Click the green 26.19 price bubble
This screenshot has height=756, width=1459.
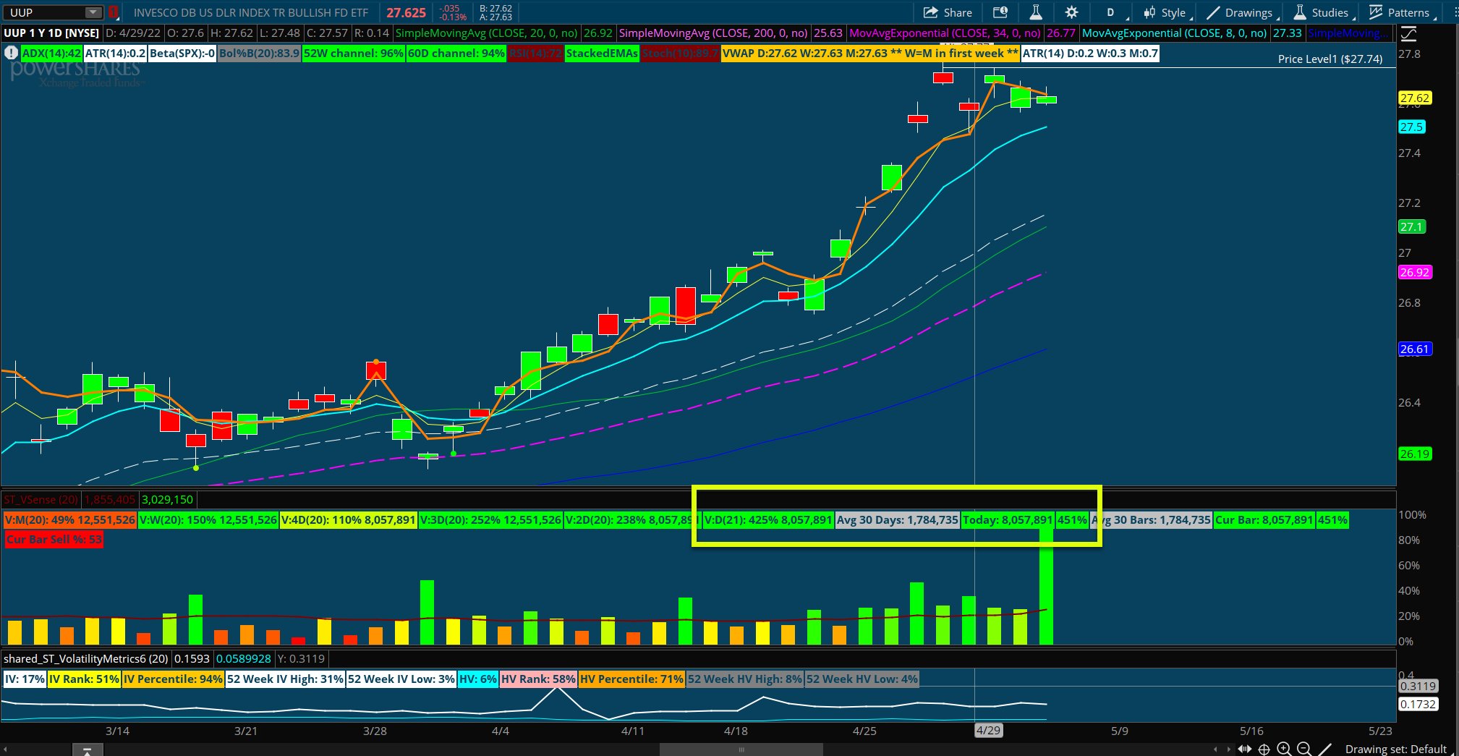pyautogui.click(x=1414, y=454)
